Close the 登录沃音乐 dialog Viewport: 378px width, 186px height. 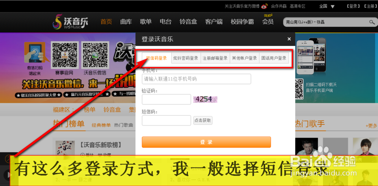click(x=289, y=39)
